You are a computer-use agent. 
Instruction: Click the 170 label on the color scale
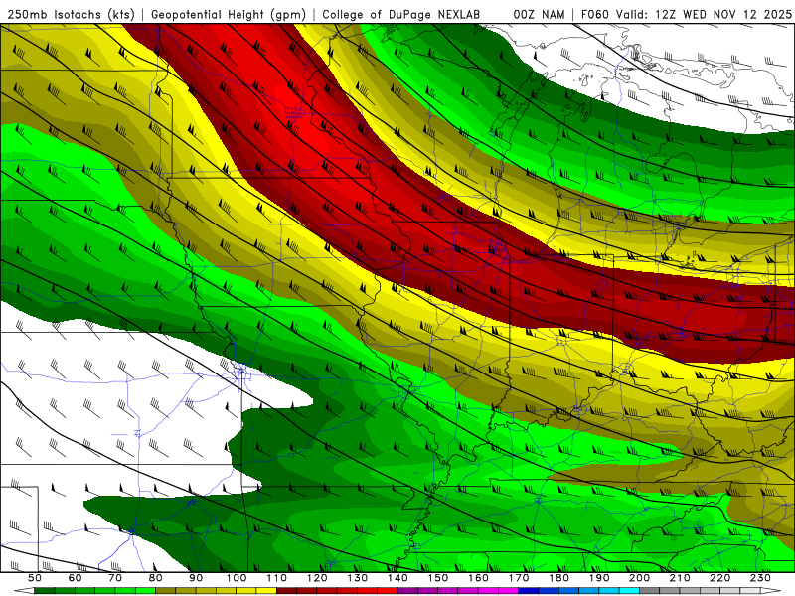(519, 578)
